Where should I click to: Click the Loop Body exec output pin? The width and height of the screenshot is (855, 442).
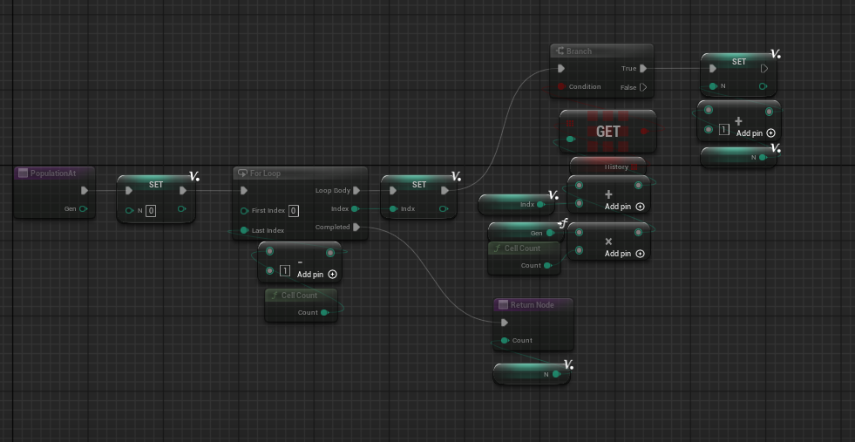(356, 190)
